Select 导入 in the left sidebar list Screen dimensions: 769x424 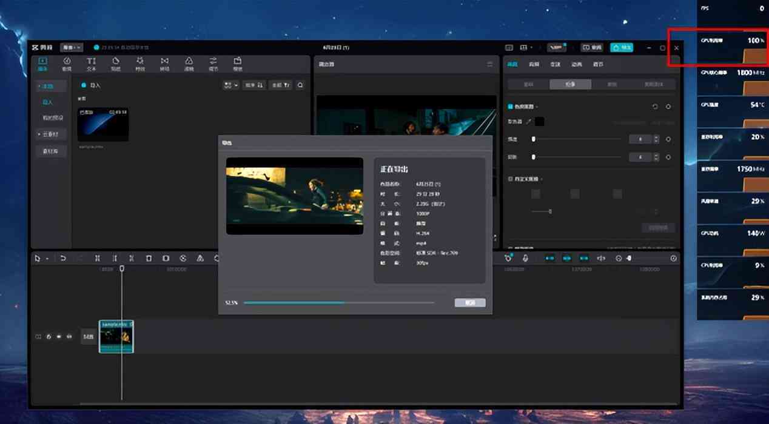[x=47, y=102]
